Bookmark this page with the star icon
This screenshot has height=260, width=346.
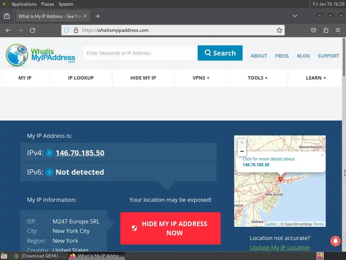tap(279, 30)
